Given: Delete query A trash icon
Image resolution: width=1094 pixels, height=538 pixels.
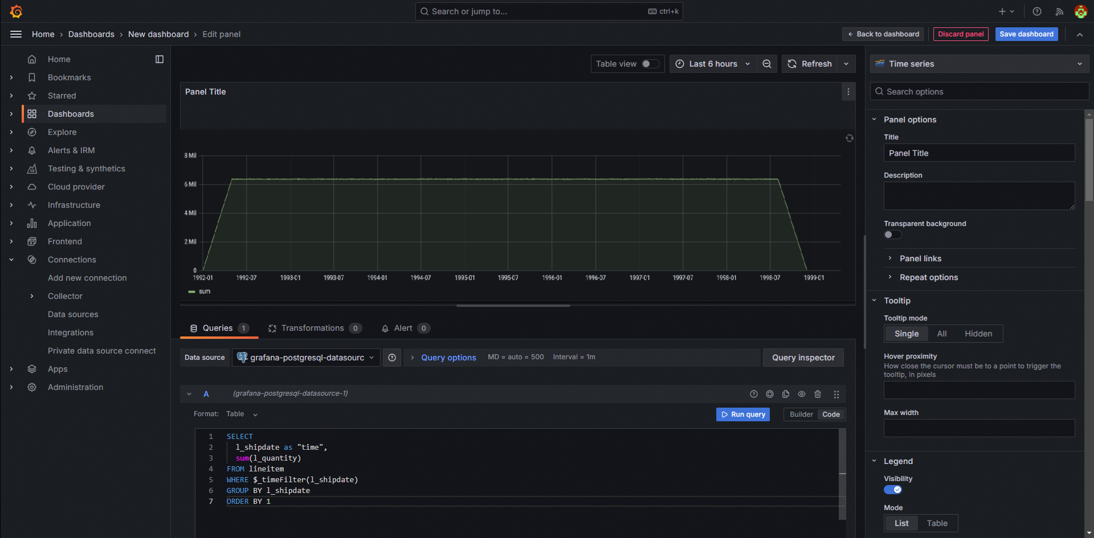Looking at the screenshot, I should (x=818, y=394).
